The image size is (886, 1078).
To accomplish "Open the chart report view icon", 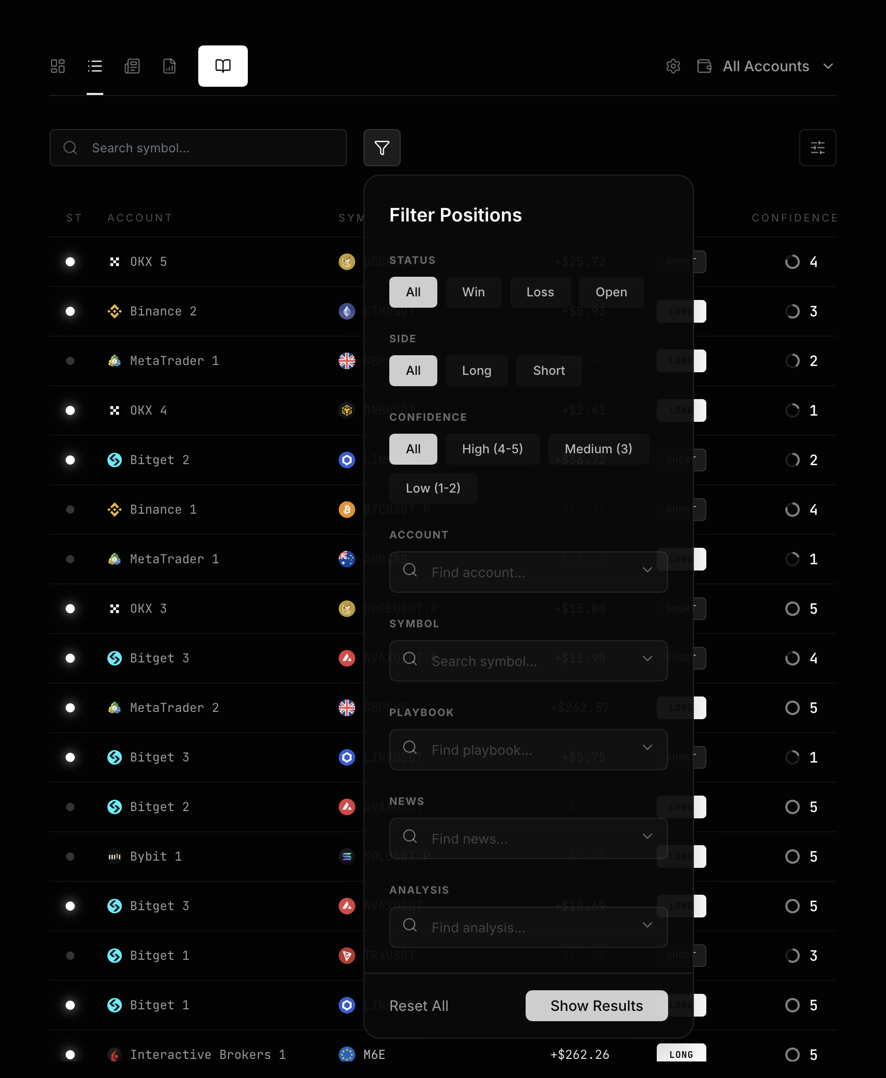I will click(169, 66).
